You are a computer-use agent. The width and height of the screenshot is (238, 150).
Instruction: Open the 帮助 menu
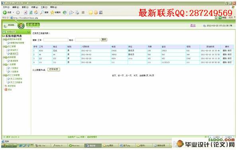[53, 7]
